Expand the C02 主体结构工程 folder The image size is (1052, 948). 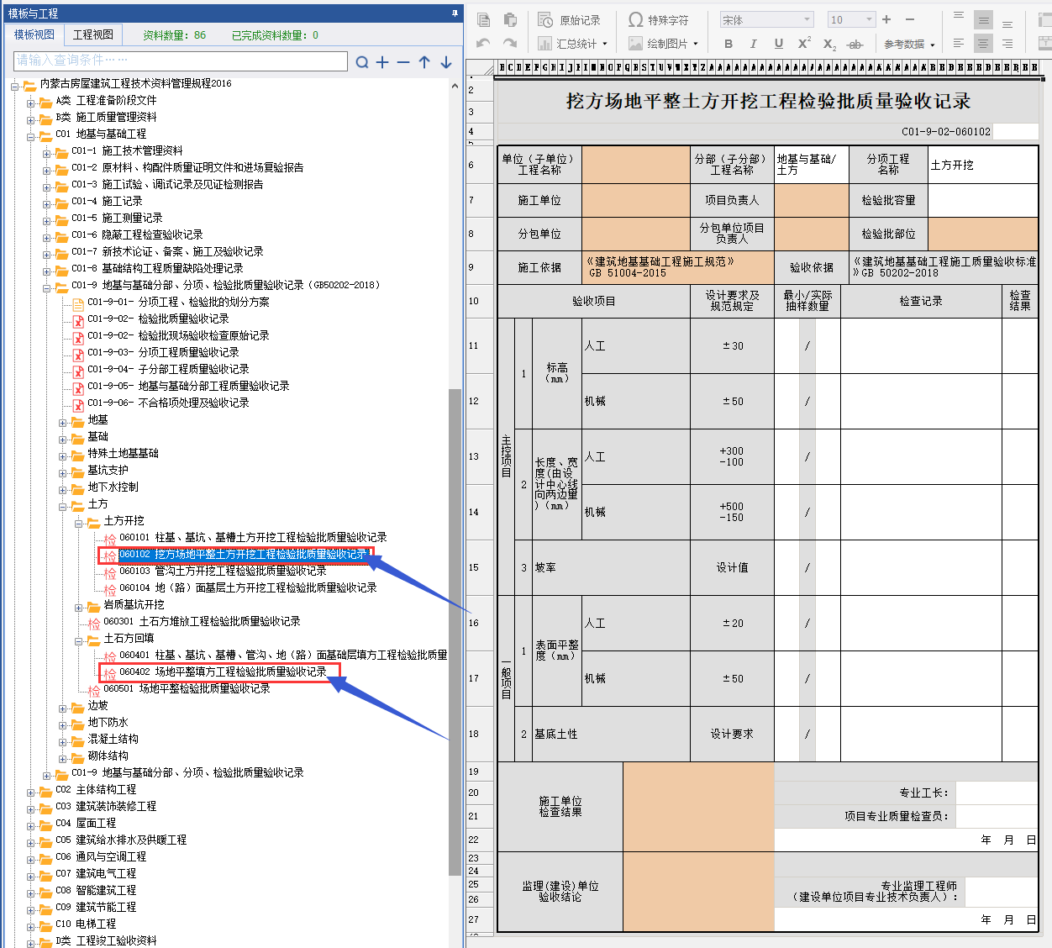[x=31, y=790]
